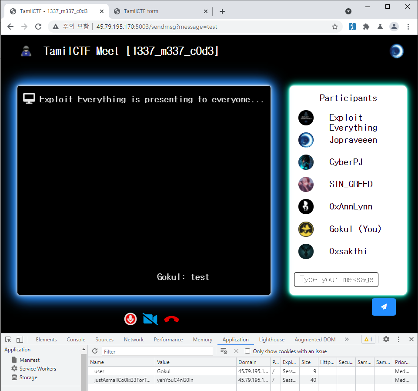418x391 pixels.
Task: Sort cookies by the Value column header
Action: pyautogui.click(x=196, y=362)
